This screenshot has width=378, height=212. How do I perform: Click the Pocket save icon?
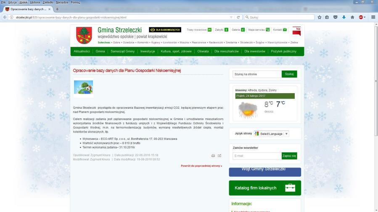pyautogui.click(x=336, y=17)
